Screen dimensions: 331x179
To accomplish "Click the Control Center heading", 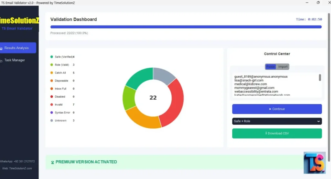I will 277,54.
